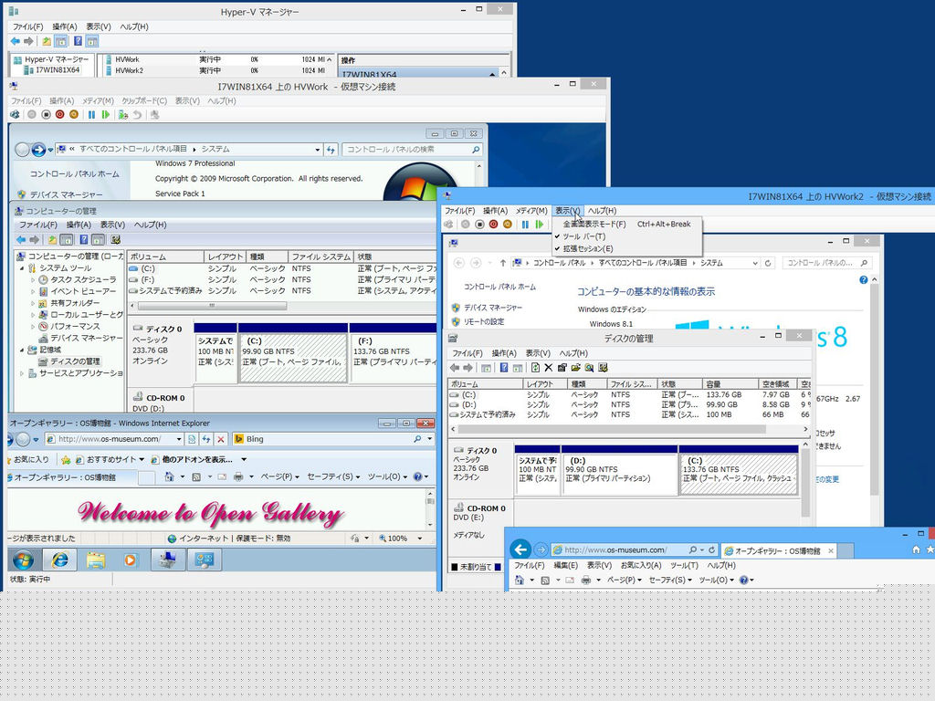Click デバイス マネージャー link in Windows 7 System
The width and height of the screenshot is (935, 701).
pos(66,194)
